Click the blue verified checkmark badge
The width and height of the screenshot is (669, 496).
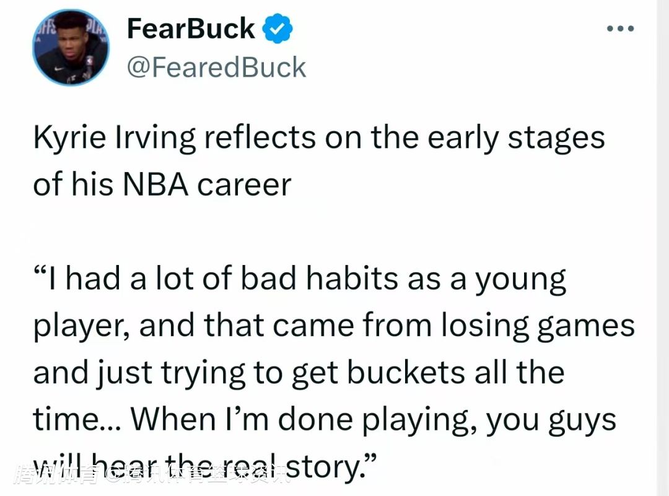(x=278, y=29)
